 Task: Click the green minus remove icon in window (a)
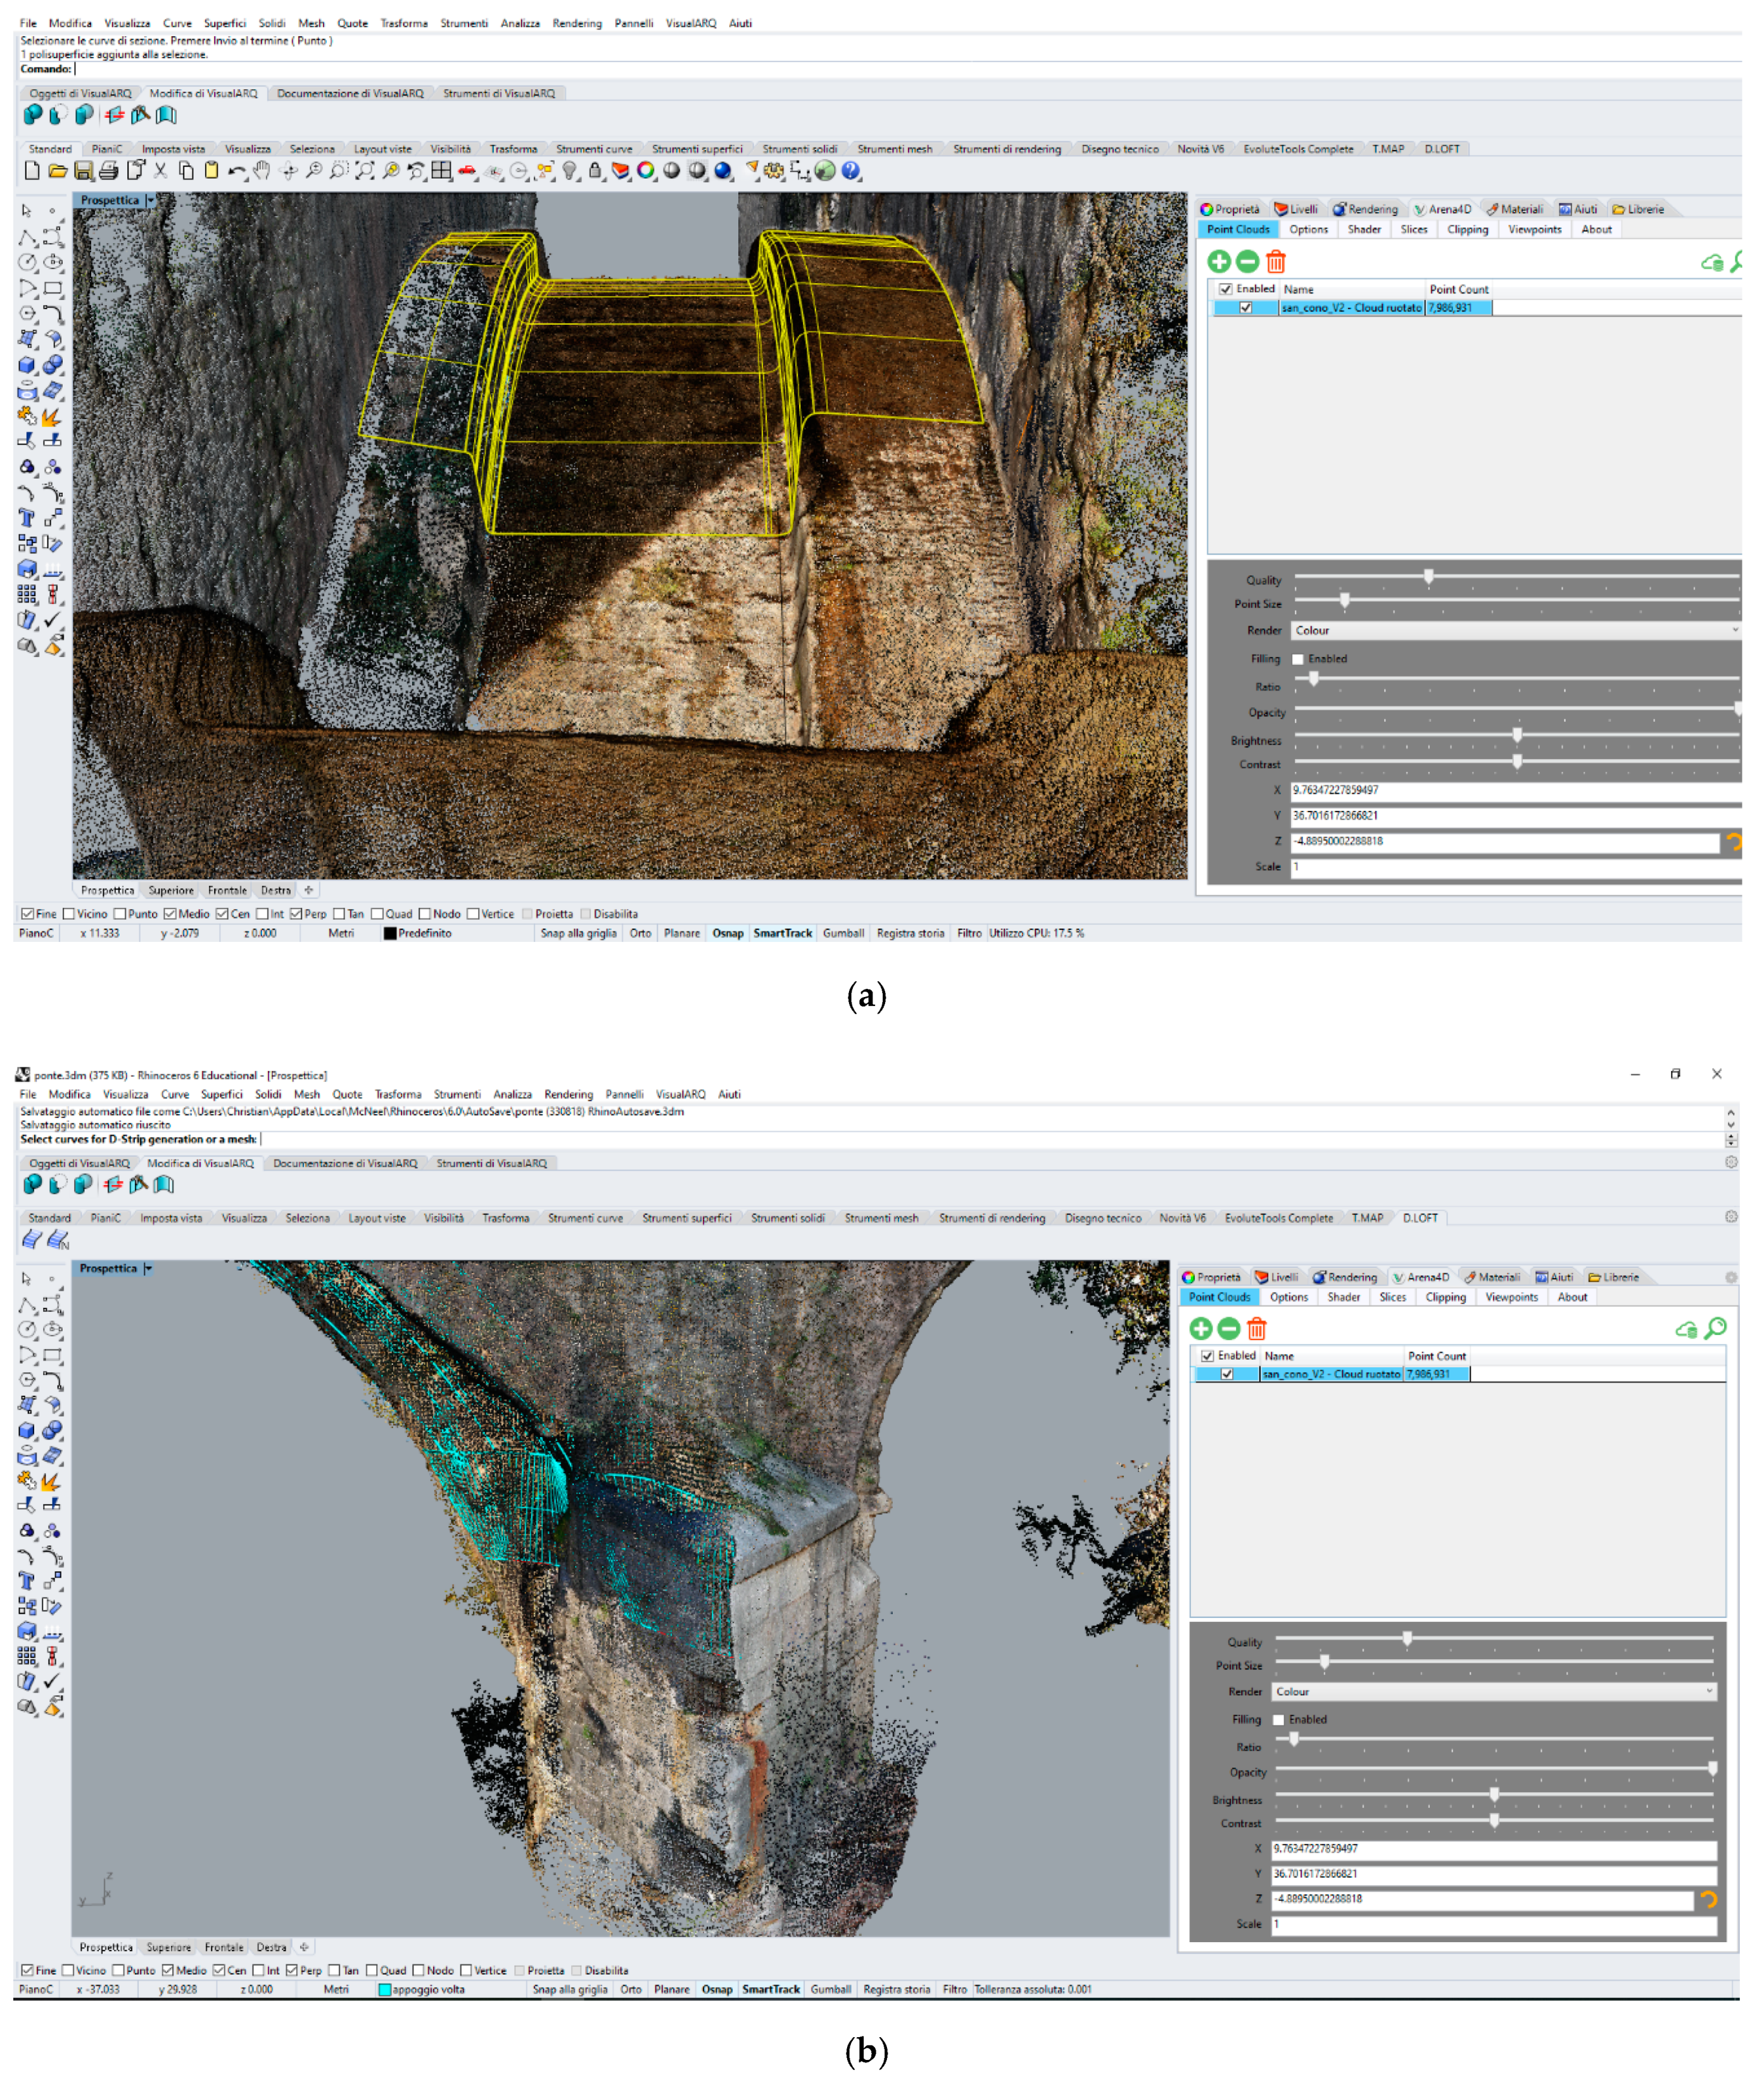(1247, 262)
